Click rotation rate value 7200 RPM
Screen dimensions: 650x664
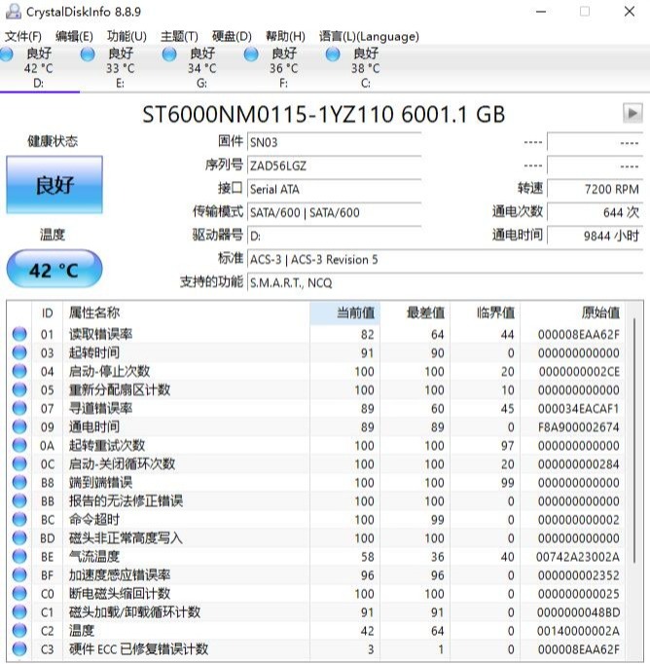click(x=595, y=189)
